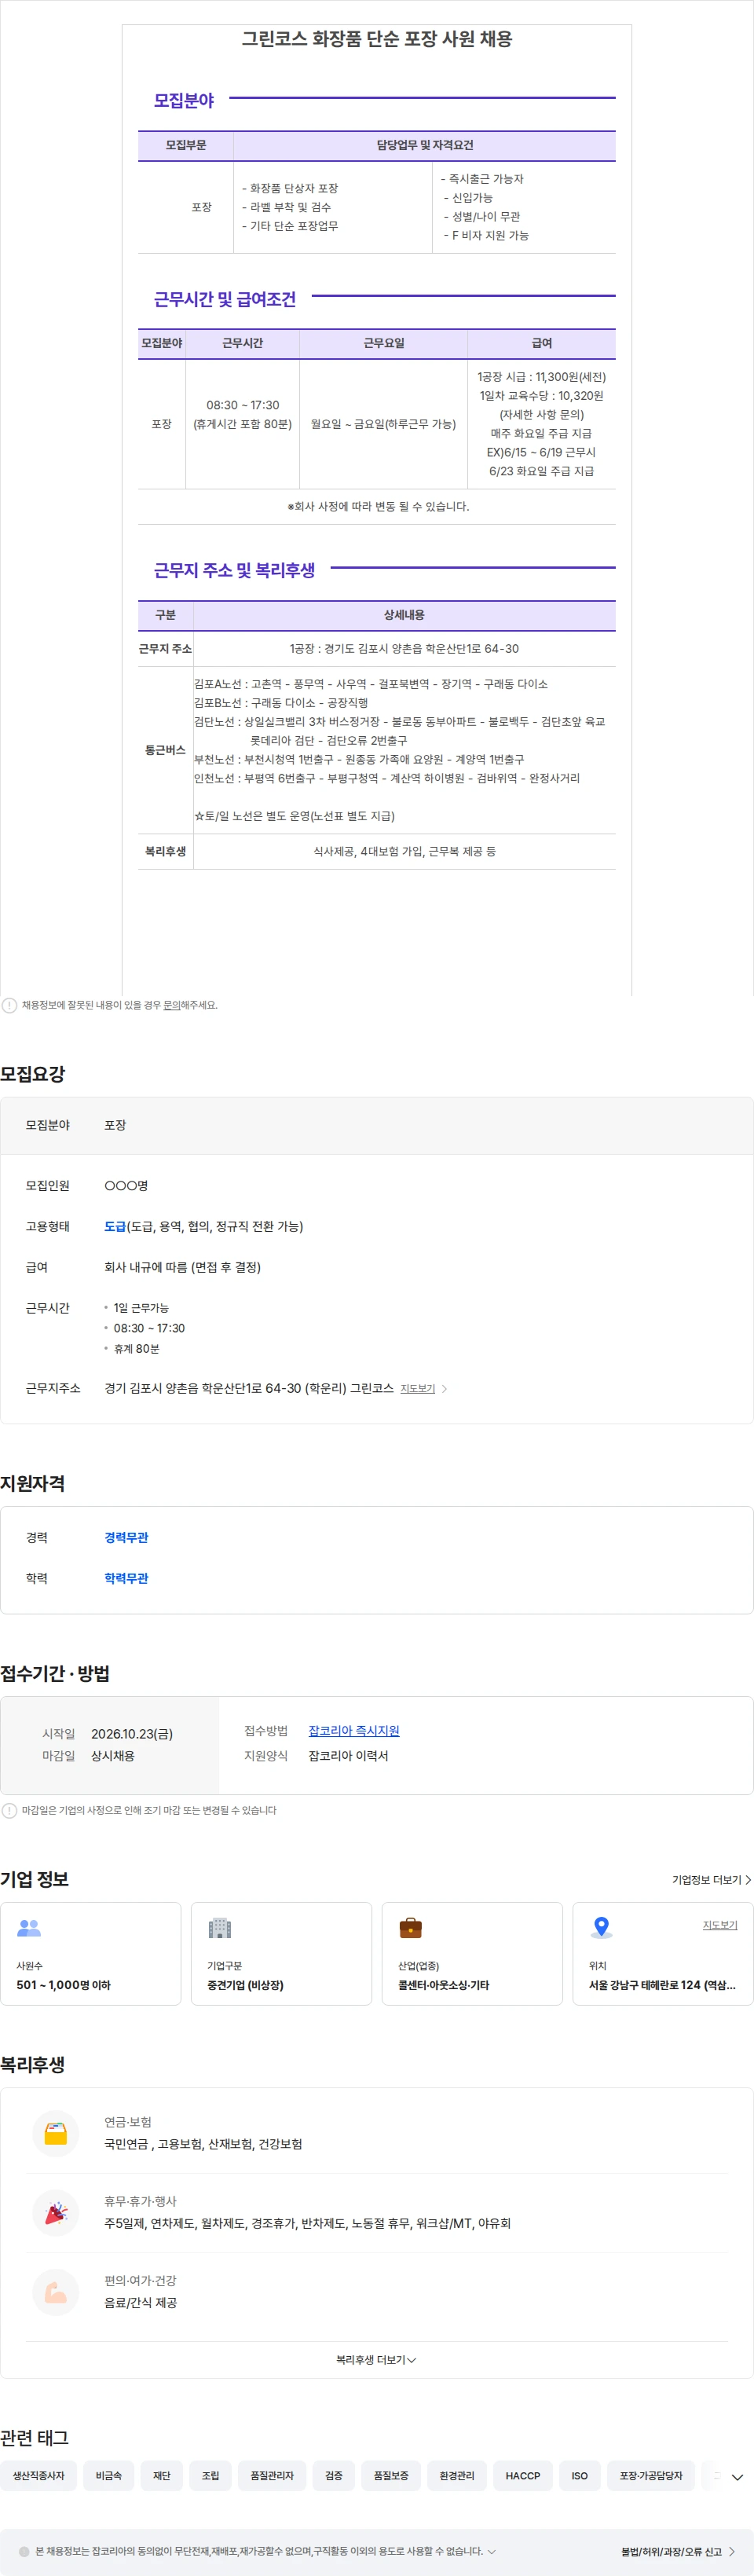Screen dimensions: 754x2576
Task: Click the 사원수 people icon
Action: tap(29, 1927)
